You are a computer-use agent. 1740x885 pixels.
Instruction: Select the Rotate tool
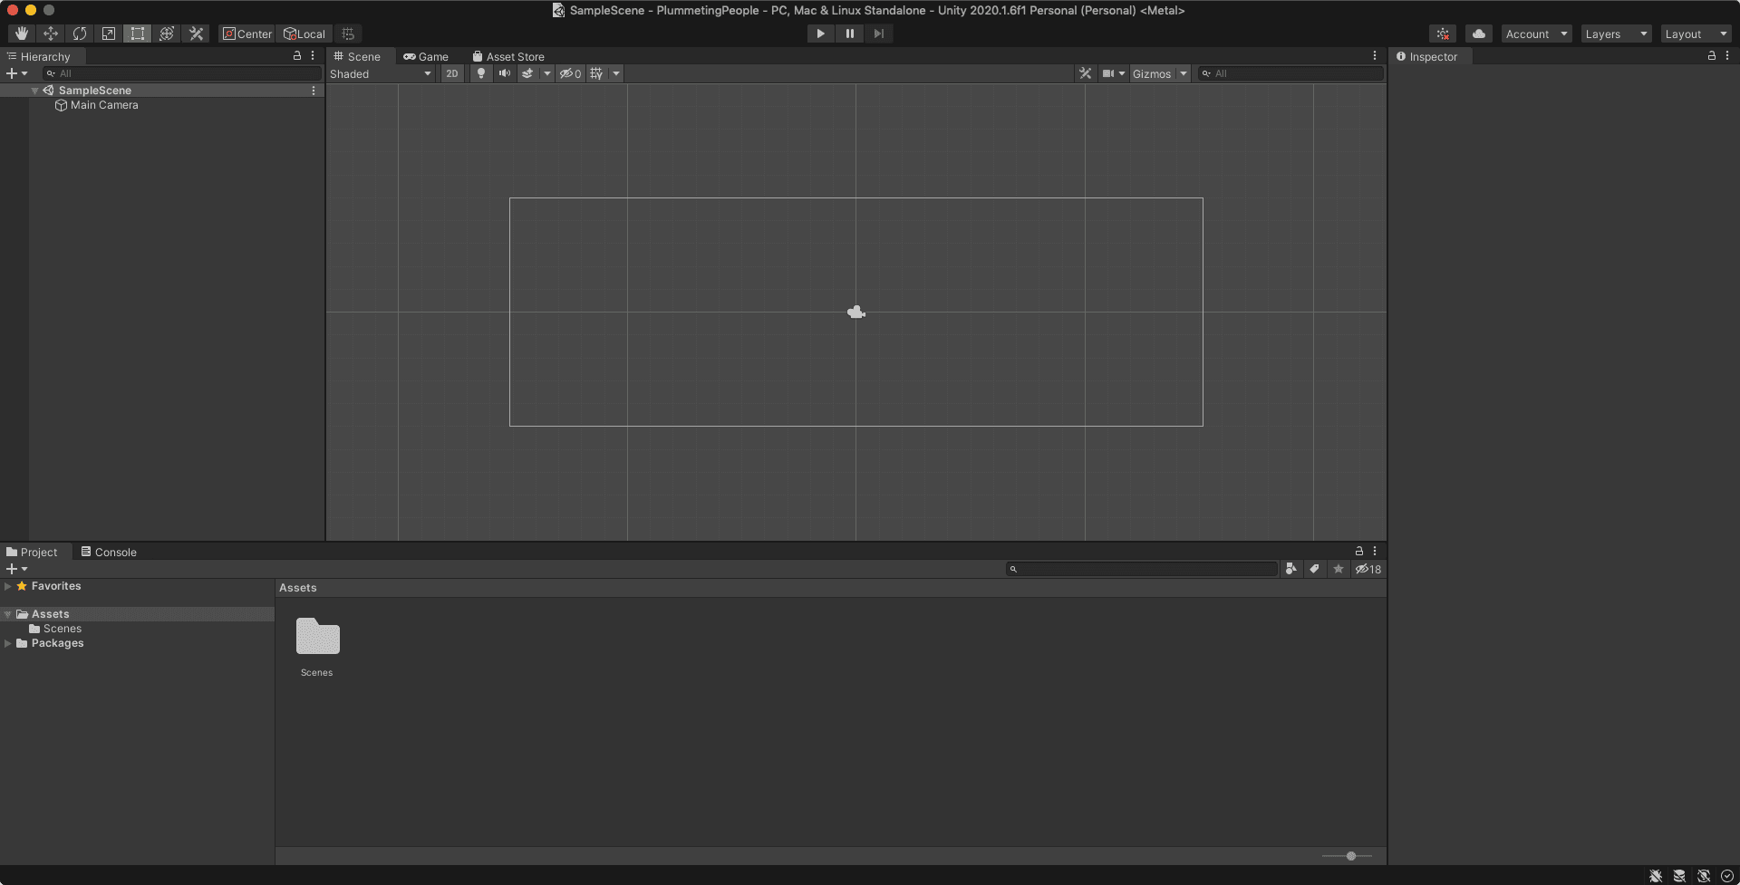click(80, 34)
